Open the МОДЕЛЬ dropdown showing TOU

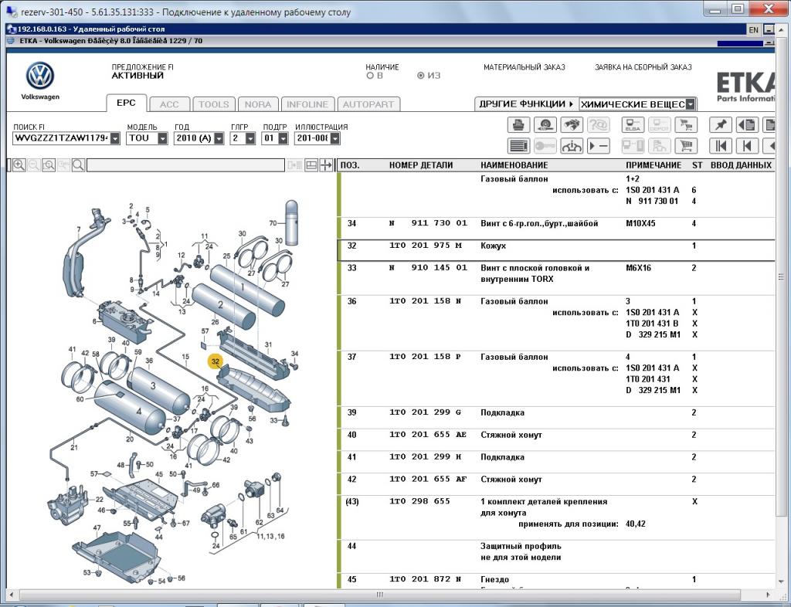pos(162,138)
